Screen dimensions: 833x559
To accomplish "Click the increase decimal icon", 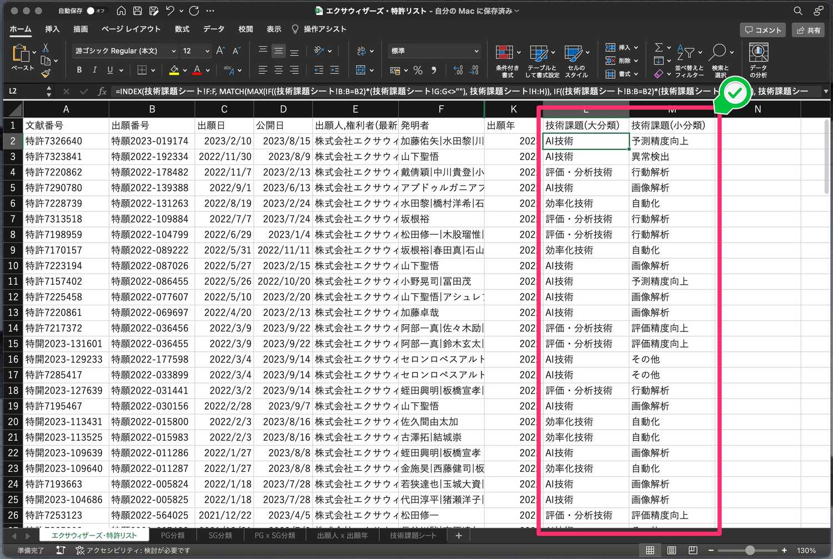I will pos(458,70).
